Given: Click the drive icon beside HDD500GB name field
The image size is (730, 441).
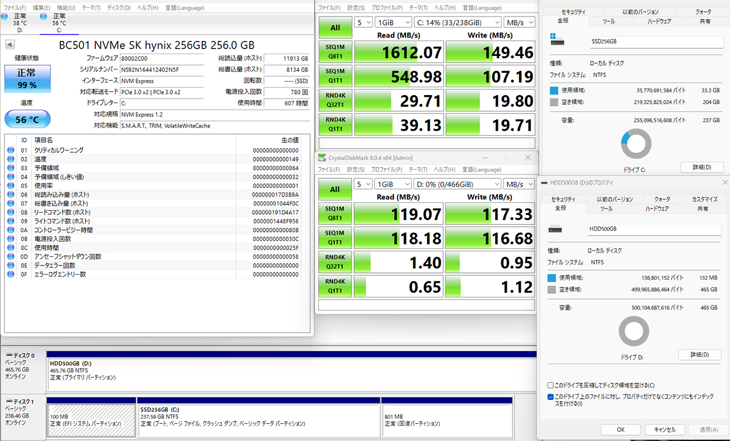Looking at the screenshot, I should tap(554, 228).
